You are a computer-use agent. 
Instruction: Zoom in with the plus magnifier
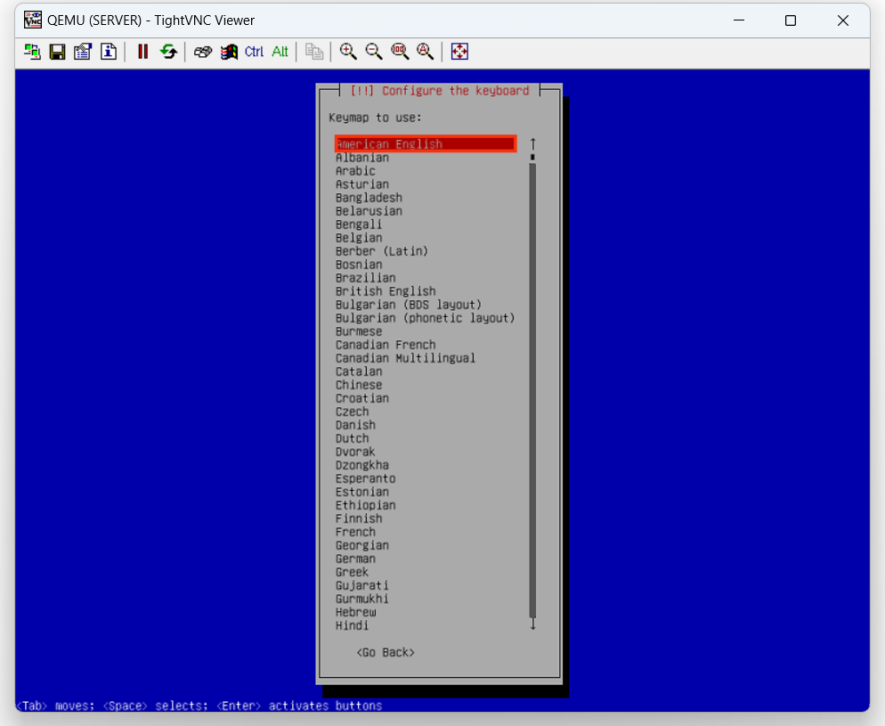pyautogui.click(x=348, y=52)
